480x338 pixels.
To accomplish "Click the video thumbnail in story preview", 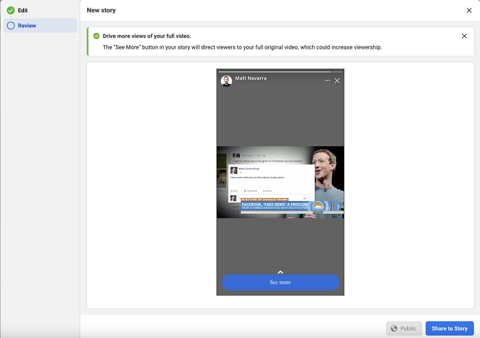I will click(x=280, y=182).
